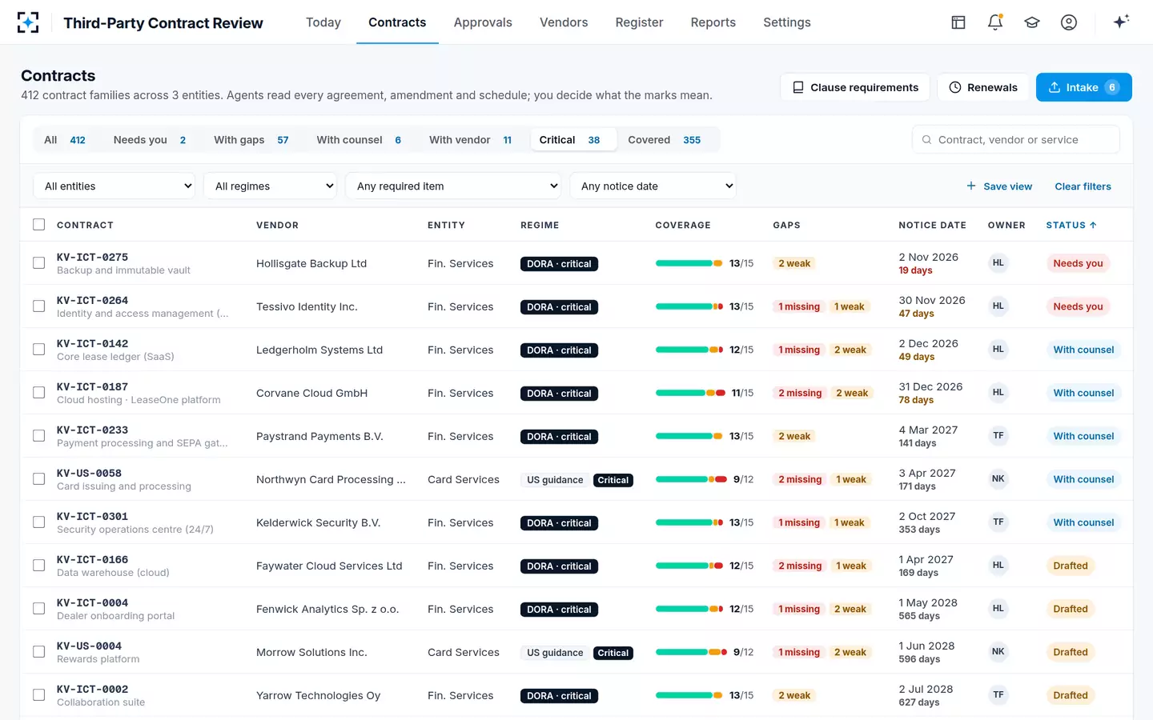Screen dimensions: 1153x720
Task: Tick checkbox for KV-ICT-0166
Action: [38, 566]
